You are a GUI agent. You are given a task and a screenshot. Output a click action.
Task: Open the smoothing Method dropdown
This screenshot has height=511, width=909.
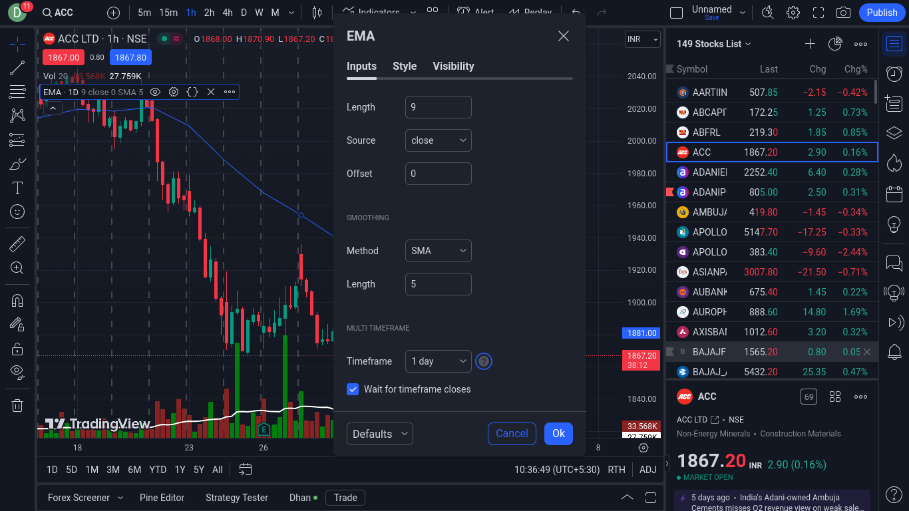pyautogui.click(x=439, y=251)
